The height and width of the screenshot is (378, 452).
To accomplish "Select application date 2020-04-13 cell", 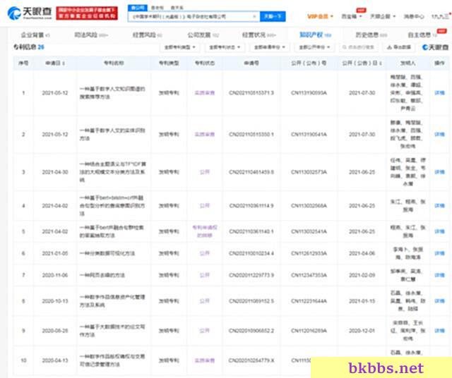I will pos(55,360).
